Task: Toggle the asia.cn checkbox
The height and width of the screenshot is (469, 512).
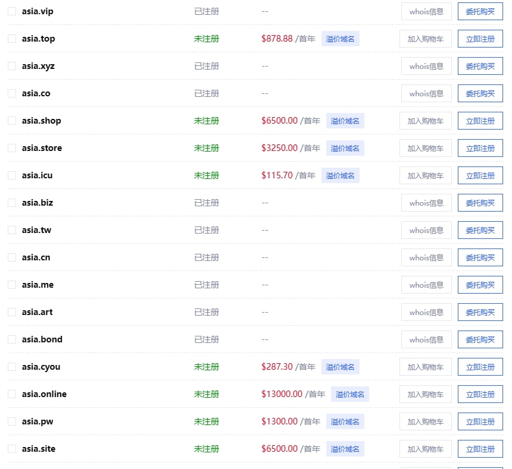Action: [x=12, y=257]
